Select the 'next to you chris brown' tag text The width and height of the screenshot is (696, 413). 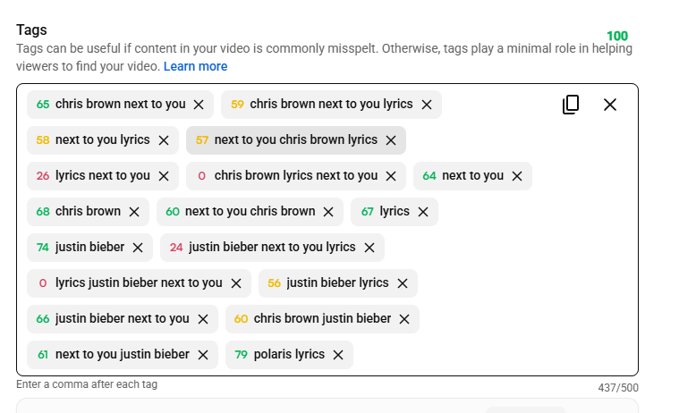coord(250,211)
